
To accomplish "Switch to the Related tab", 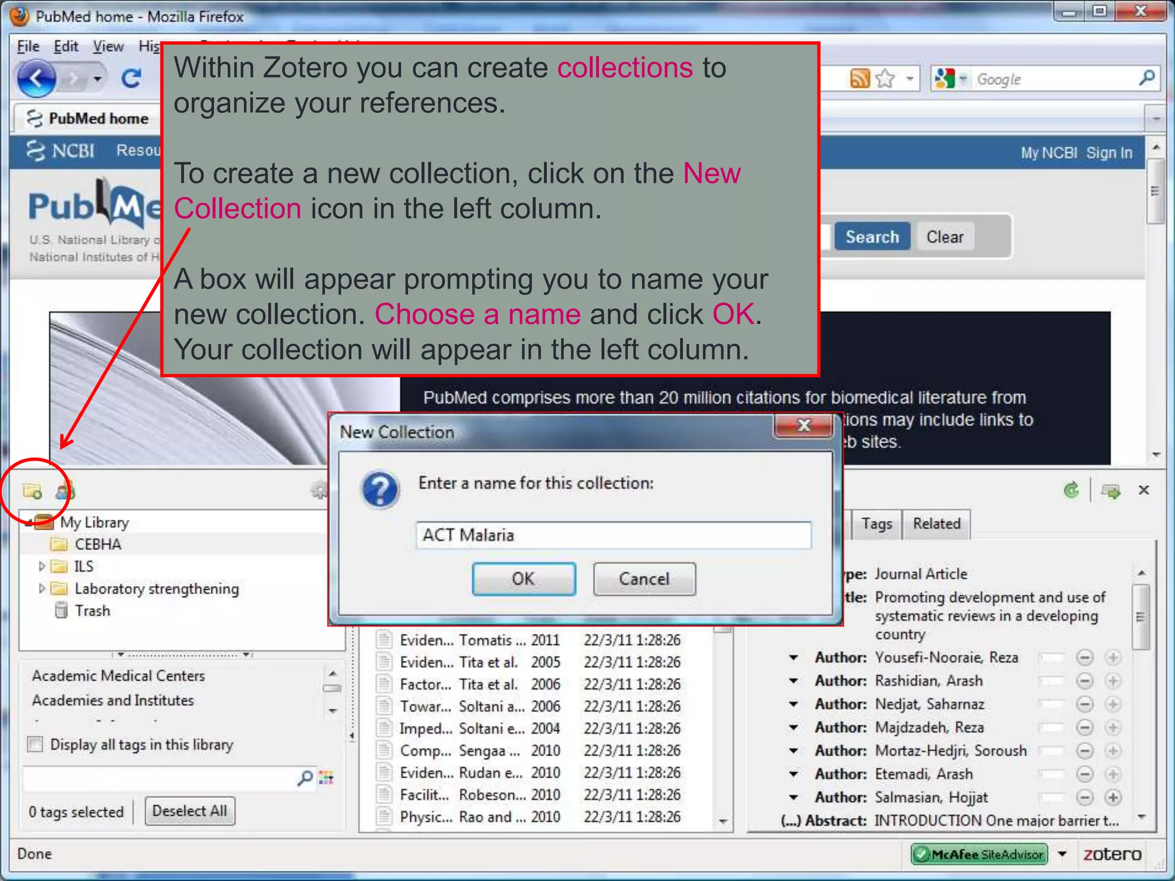I will click(936, 524).
